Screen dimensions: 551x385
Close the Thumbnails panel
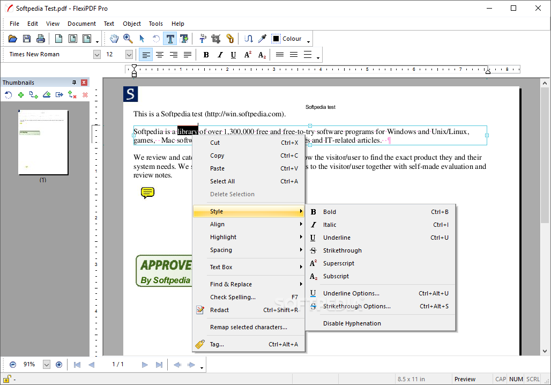[84, 82]
